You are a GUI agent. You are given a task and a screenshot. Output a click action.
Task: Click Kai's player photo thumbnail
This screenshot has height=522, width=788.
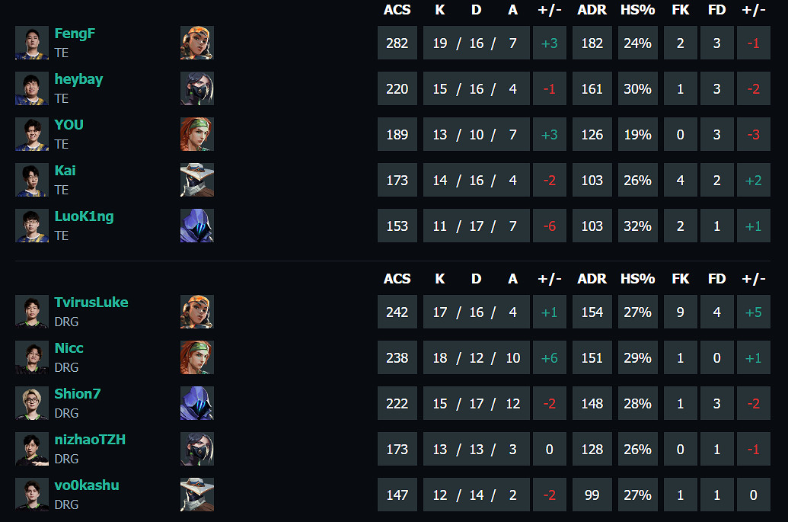32,180
